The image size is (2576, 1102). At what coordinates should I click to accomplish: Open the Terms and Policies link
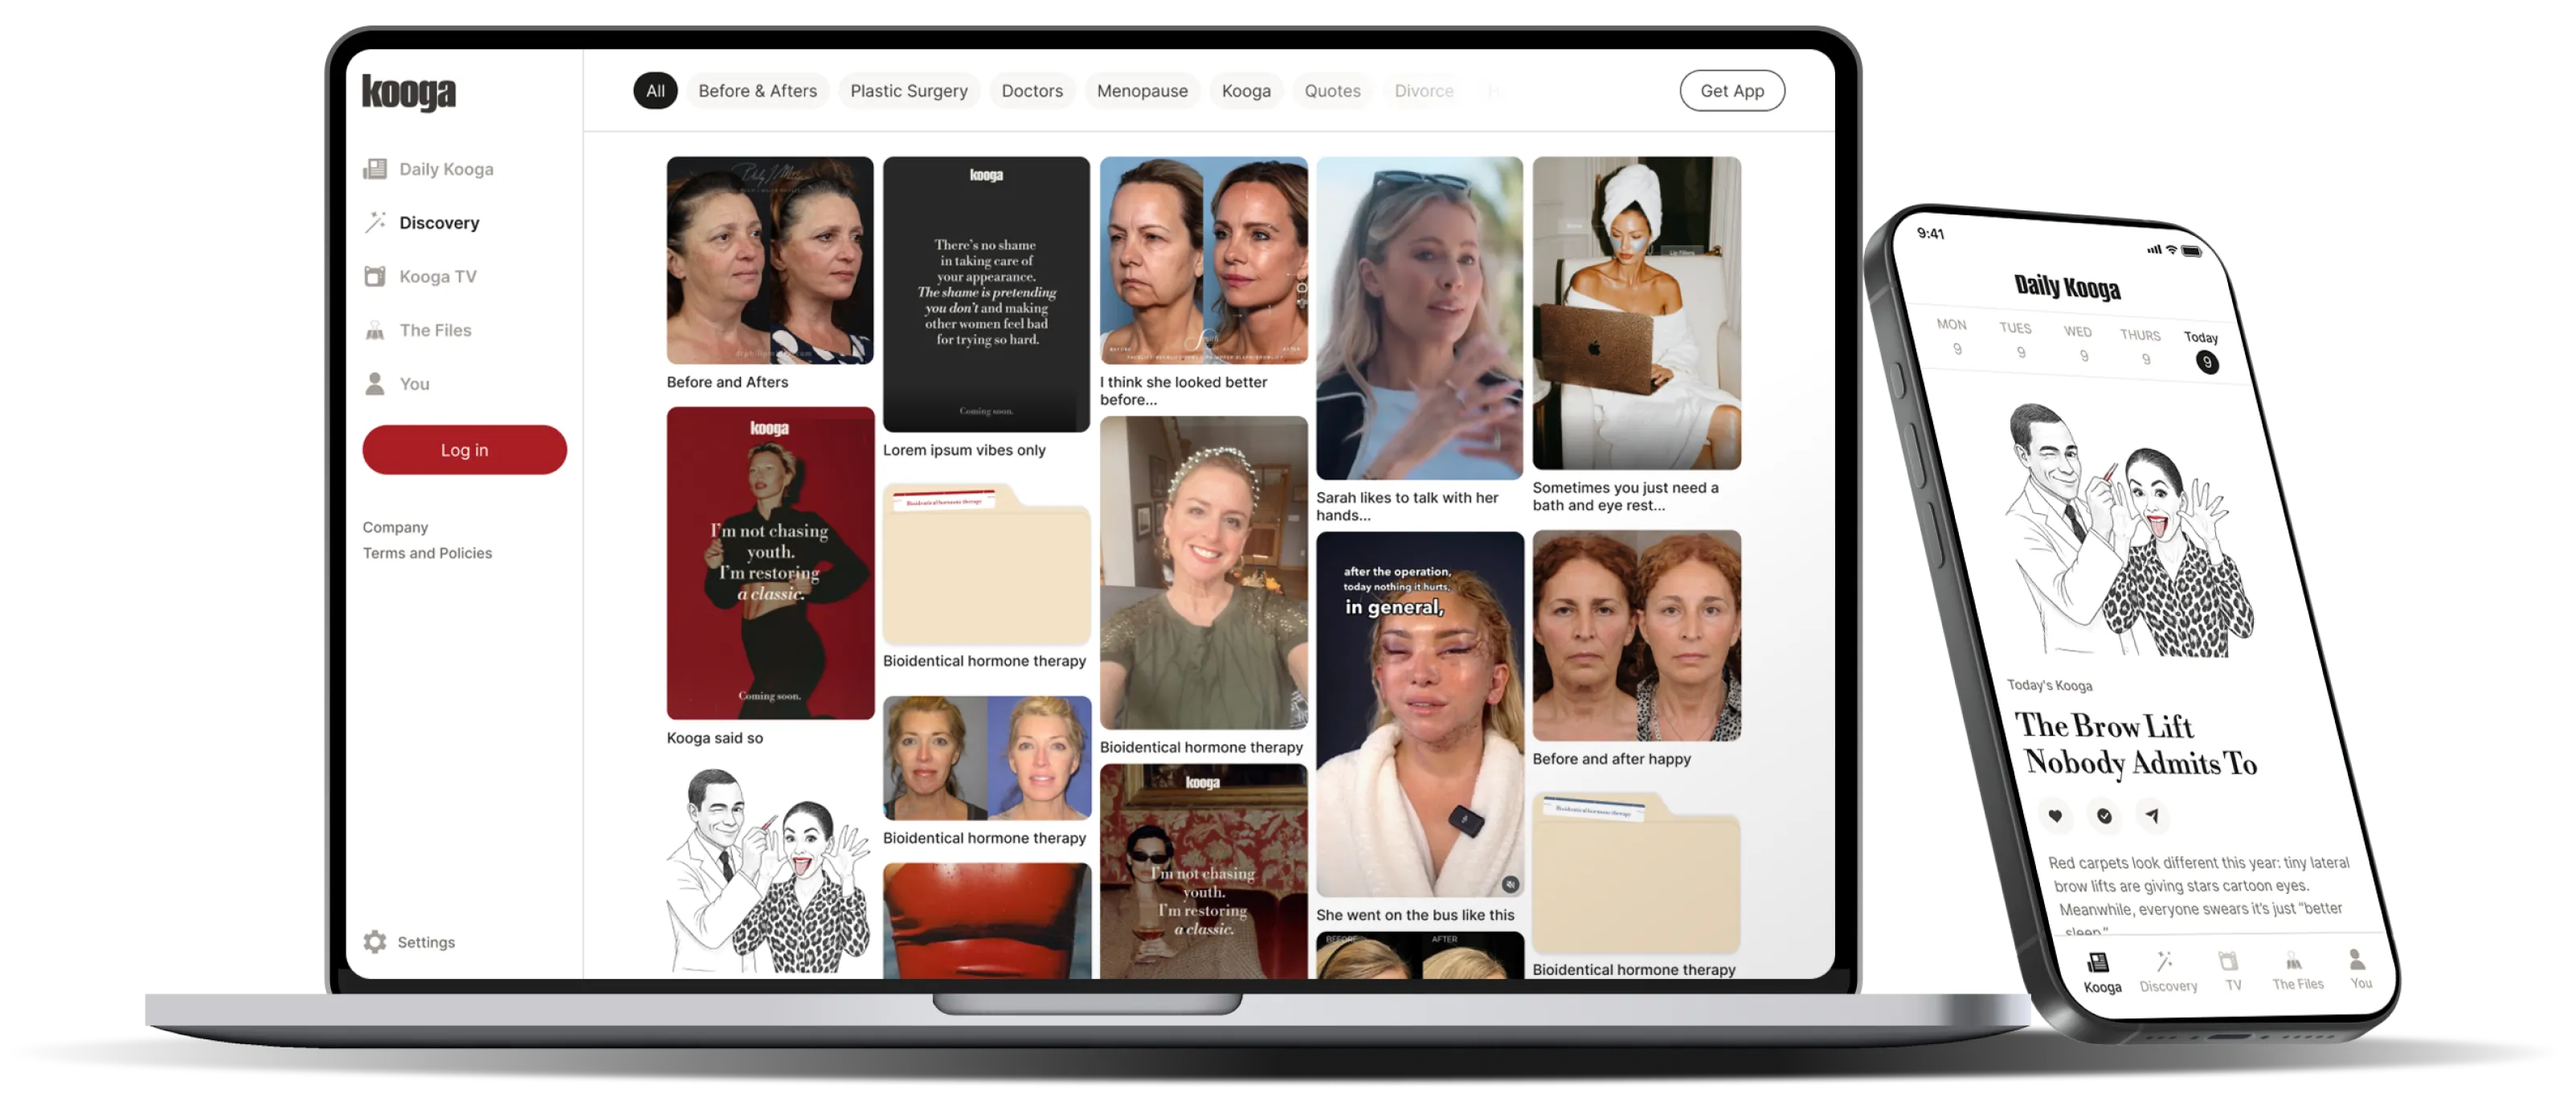[x=427, y=553]
